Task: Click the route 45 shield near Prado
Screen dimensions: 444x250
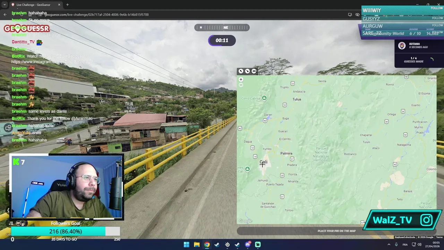Action: (405, 134)
